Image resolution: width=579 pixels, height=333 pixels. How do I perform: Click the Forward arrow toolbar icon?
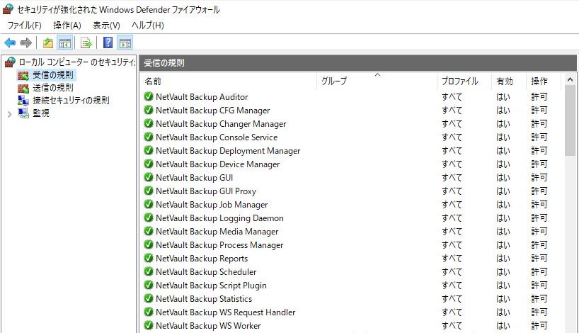(26, 43)
